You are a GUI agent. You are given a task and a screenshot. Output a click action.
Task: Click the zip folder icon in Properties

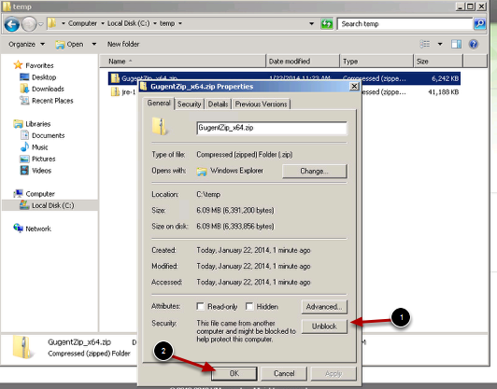tap(159, 126)
